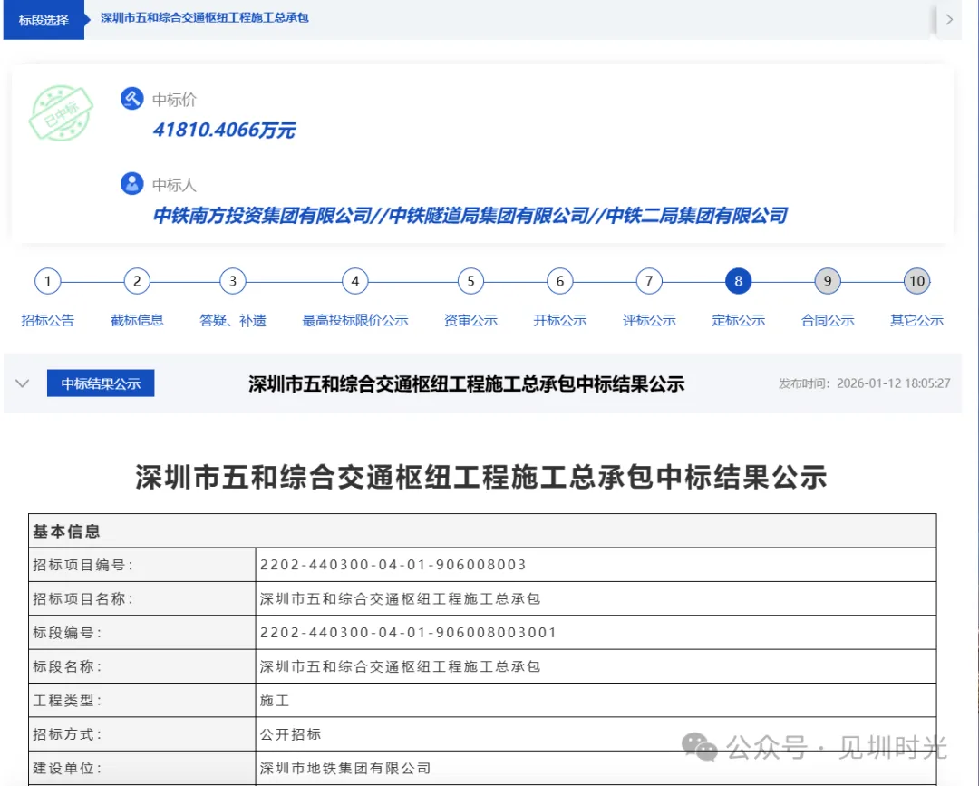The image size is (979, 786).
Task: Click the 工程类型 value 施工
Action: 275,701
